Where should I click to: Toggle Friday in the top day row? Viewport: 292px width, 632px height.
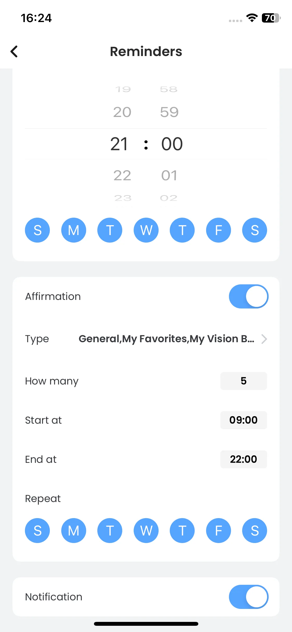tap(218, 230)
